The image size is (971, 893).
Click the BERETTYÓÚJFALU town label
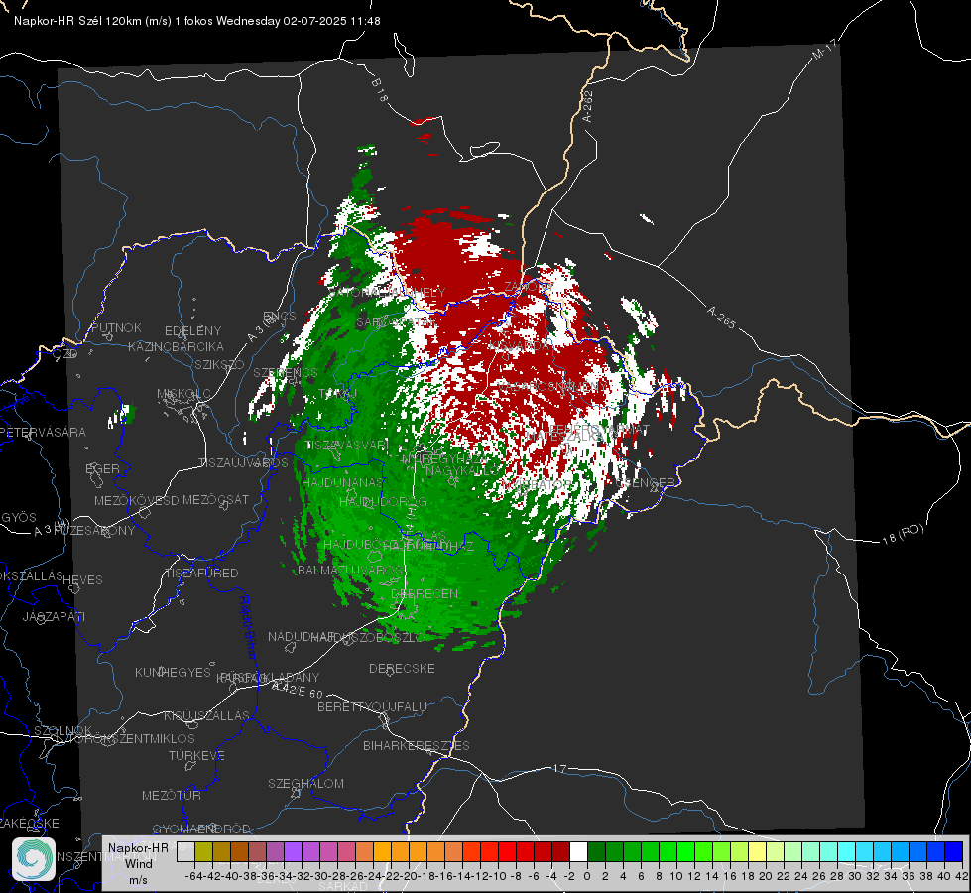372,706
